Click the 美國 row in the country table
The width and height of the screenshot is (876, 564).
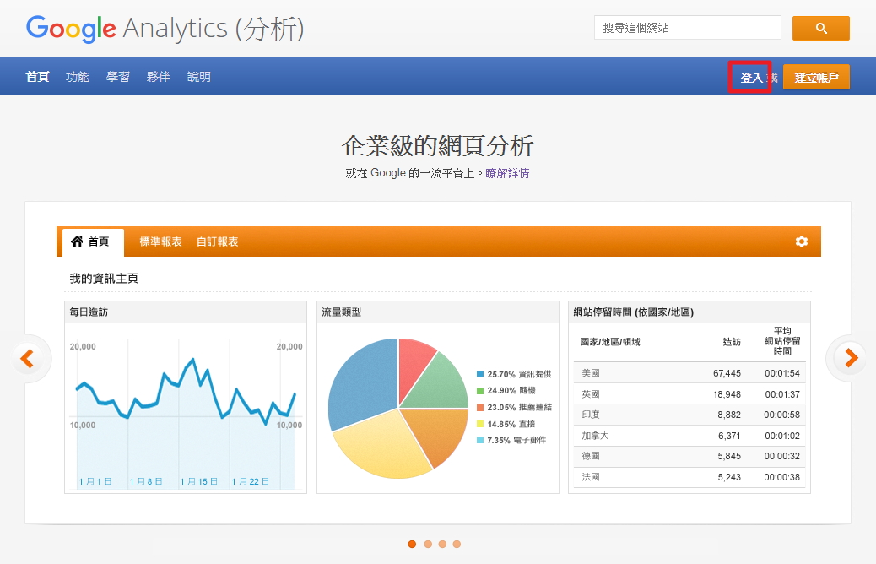[x=689, y=373]
